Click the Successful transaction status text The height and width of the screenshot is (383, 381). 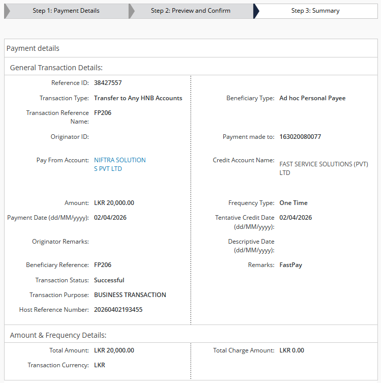pos(109,280)
